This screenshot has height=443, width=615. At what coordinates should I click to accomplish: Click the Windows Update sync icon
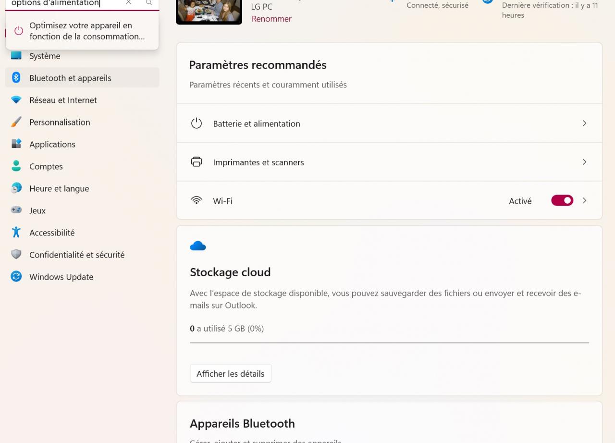coord(16,277)
